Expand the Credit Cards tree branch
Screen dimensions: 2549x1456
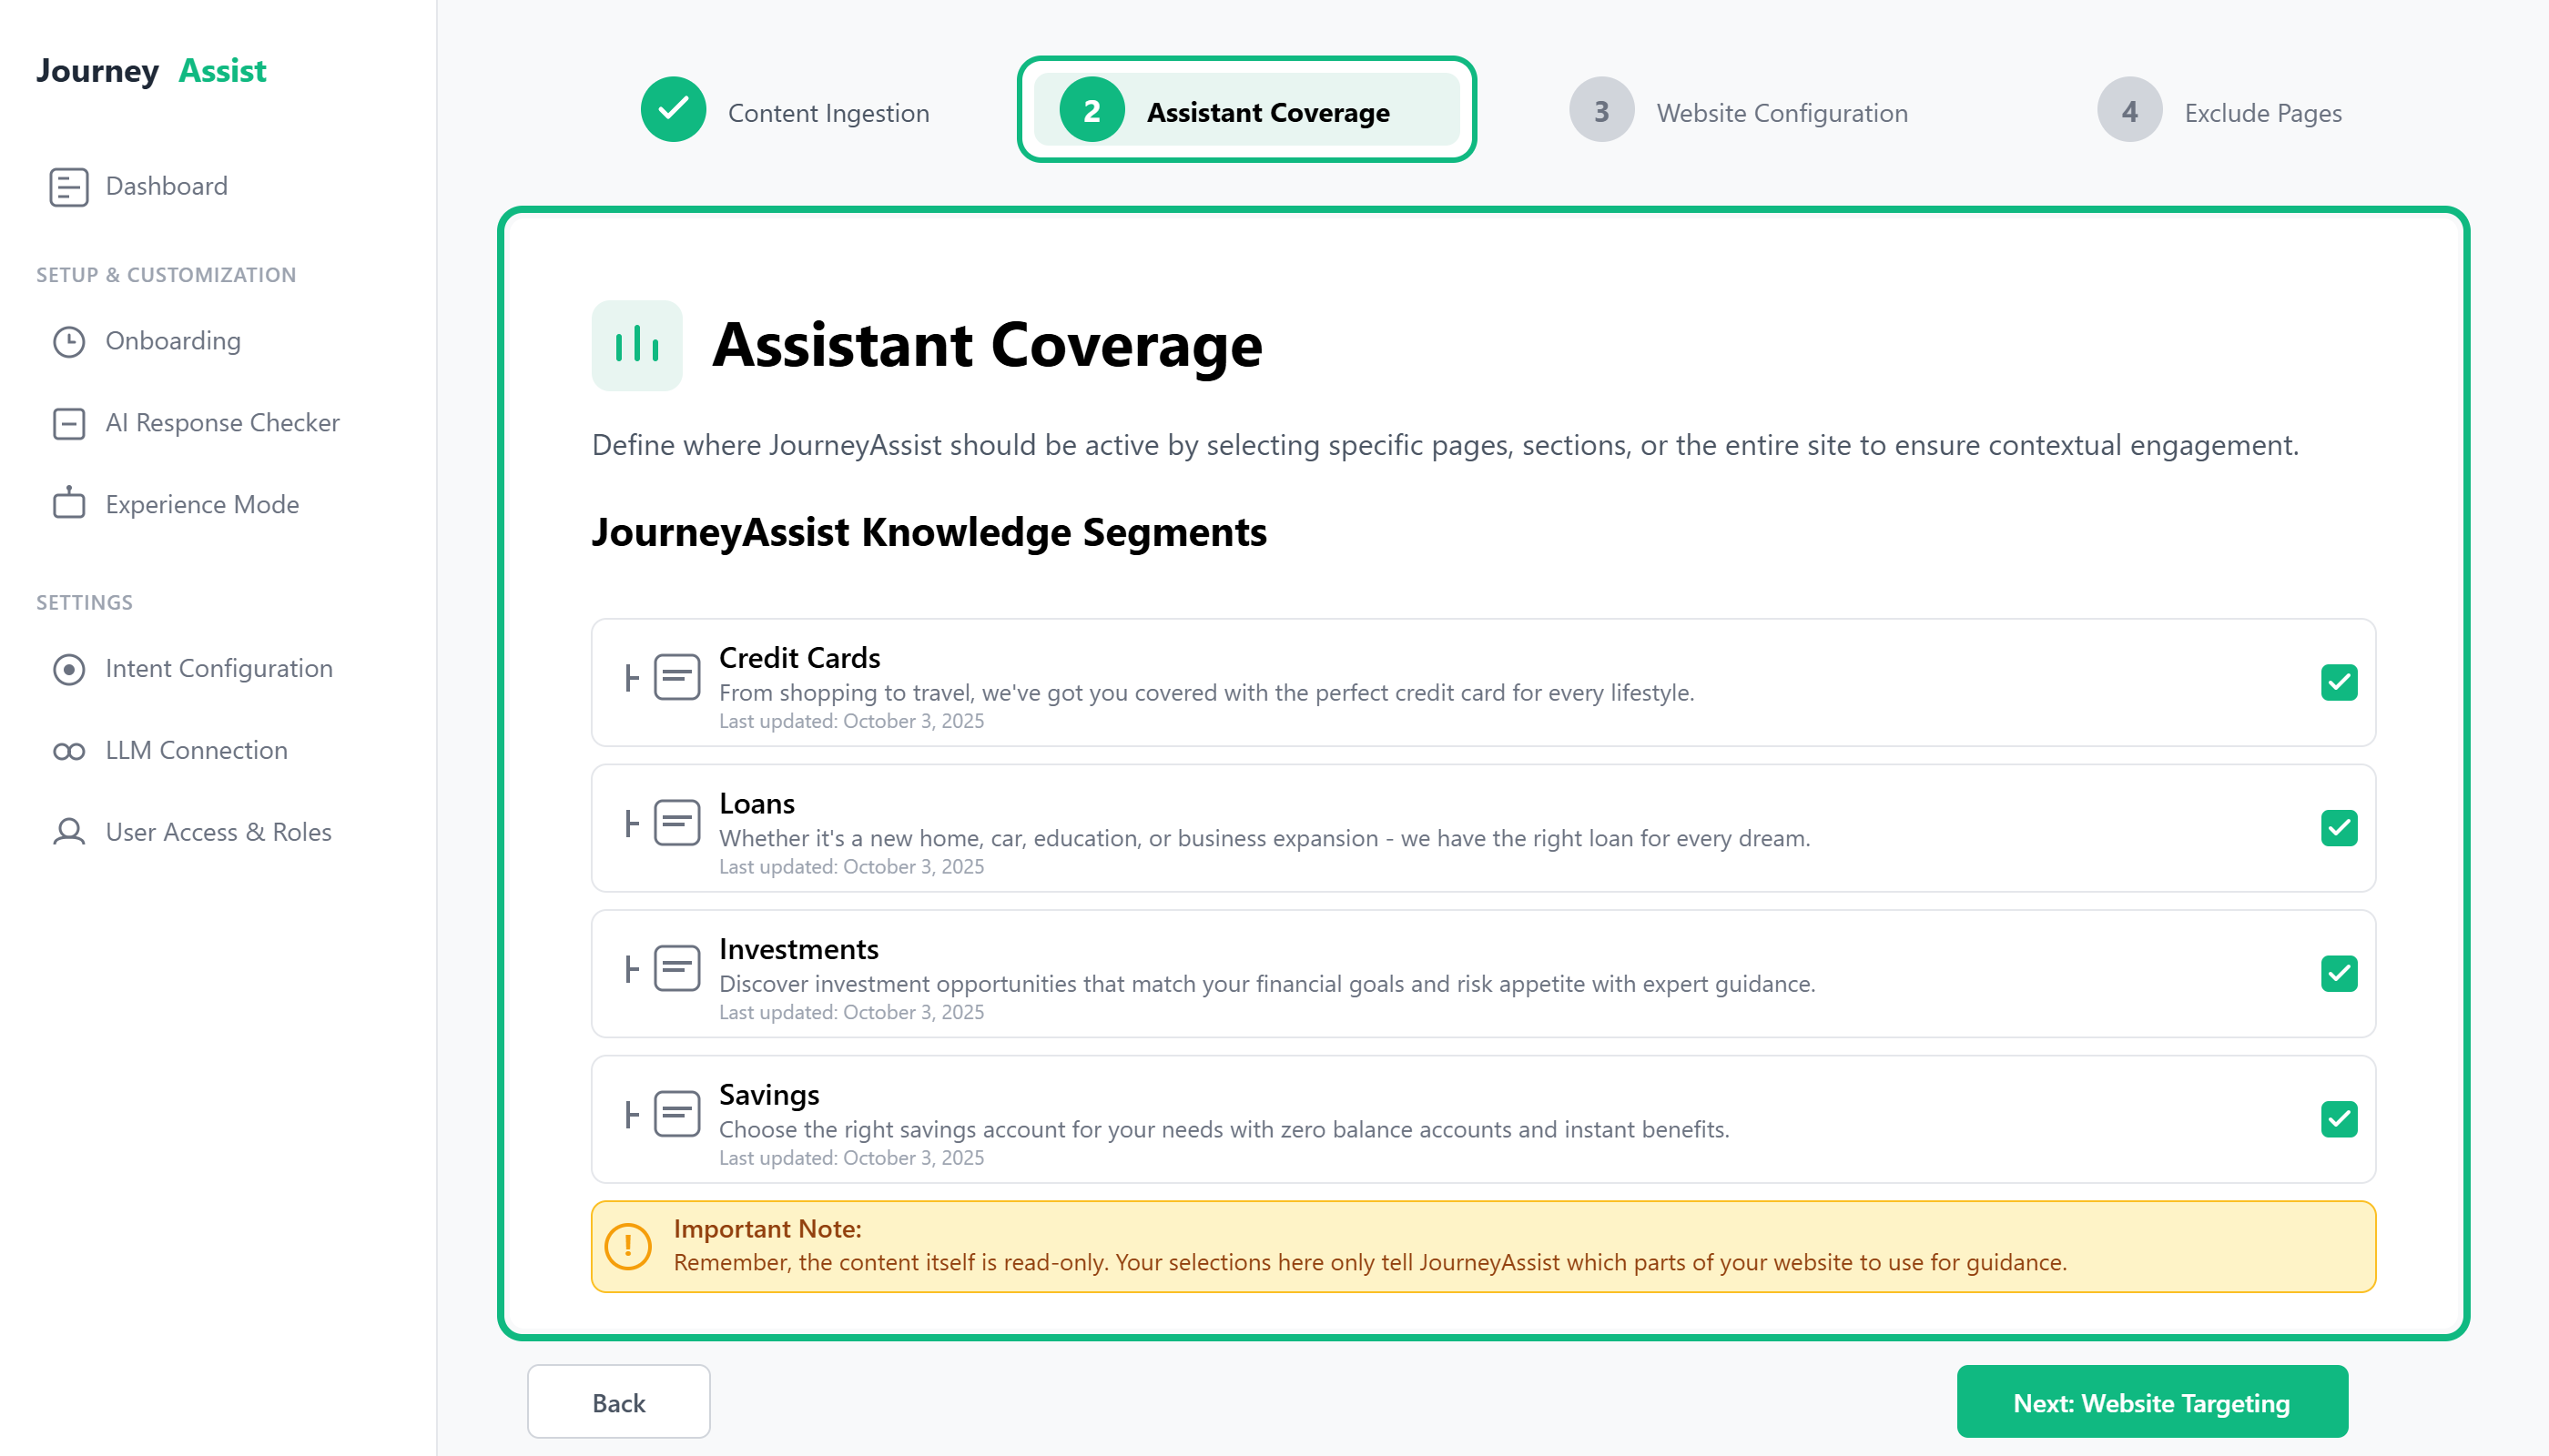coord(631,678)
